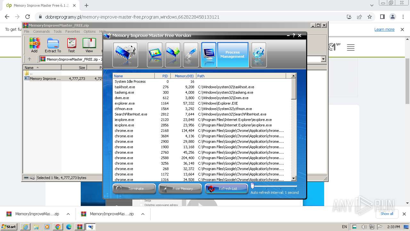The width and height of the screenshot is (410, 231).
Task: Click scroll-up arrow of process list
Action: click(x=293, y=76)
